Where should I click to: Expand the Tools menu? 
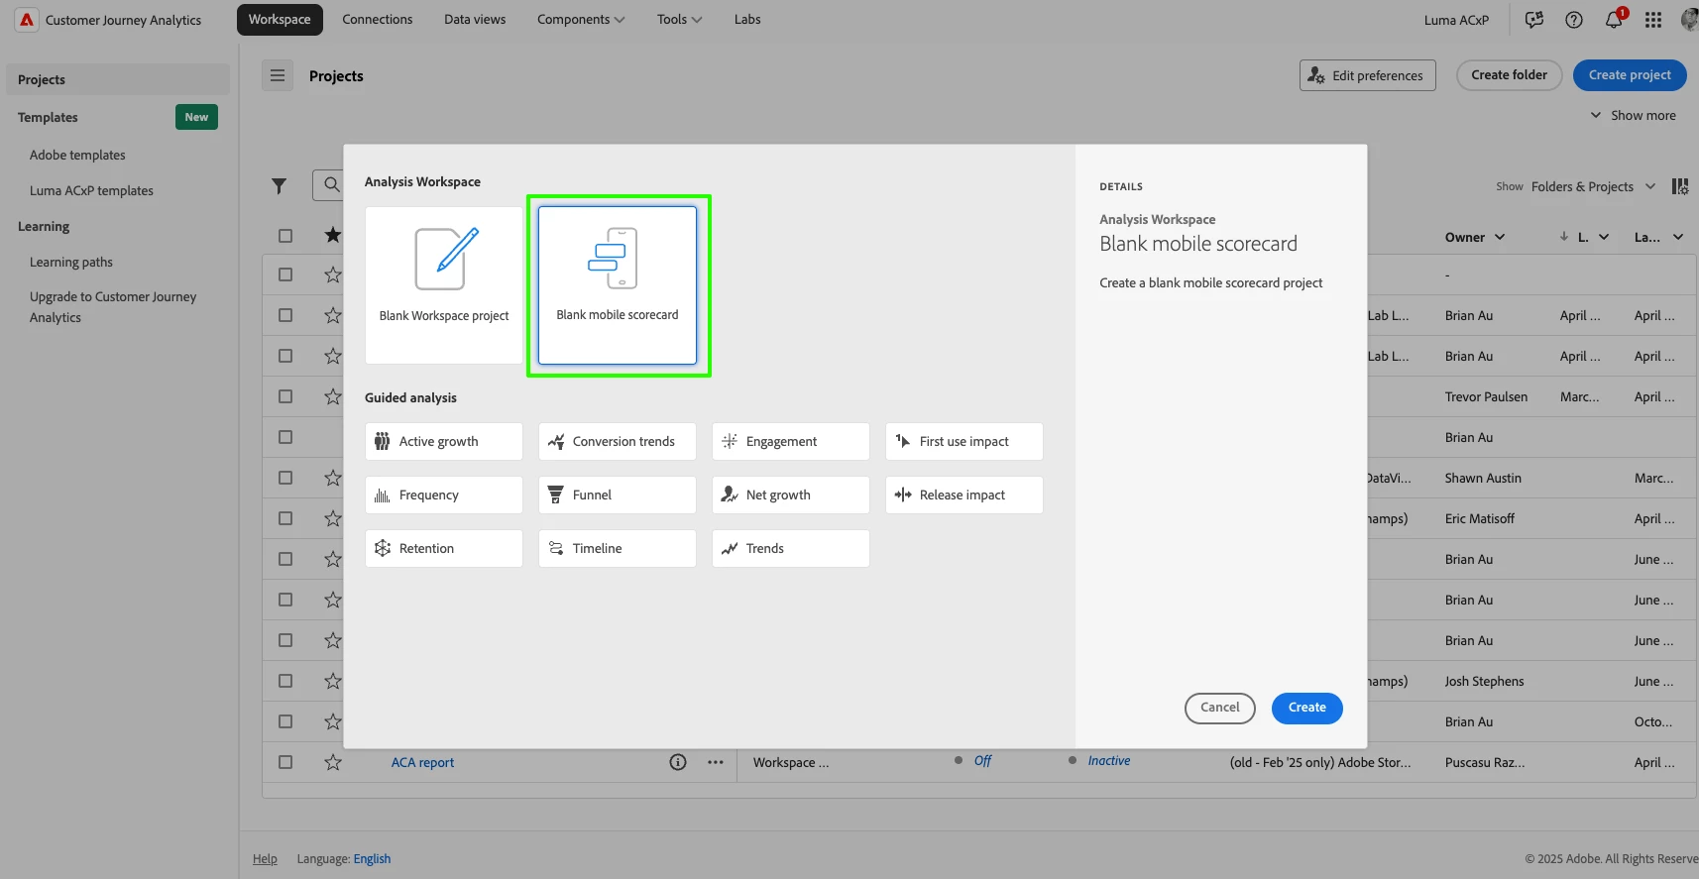pyautogui.click(x=679, y=20)
